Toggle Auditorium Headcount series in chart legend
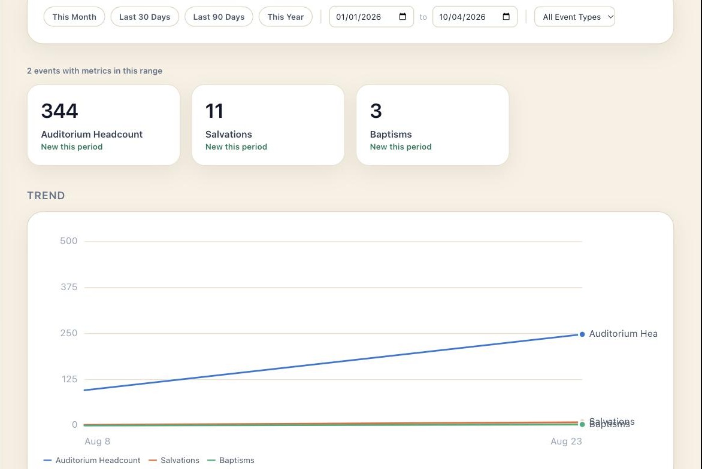This screenshot has width=702, height=469. click(92, 460)
